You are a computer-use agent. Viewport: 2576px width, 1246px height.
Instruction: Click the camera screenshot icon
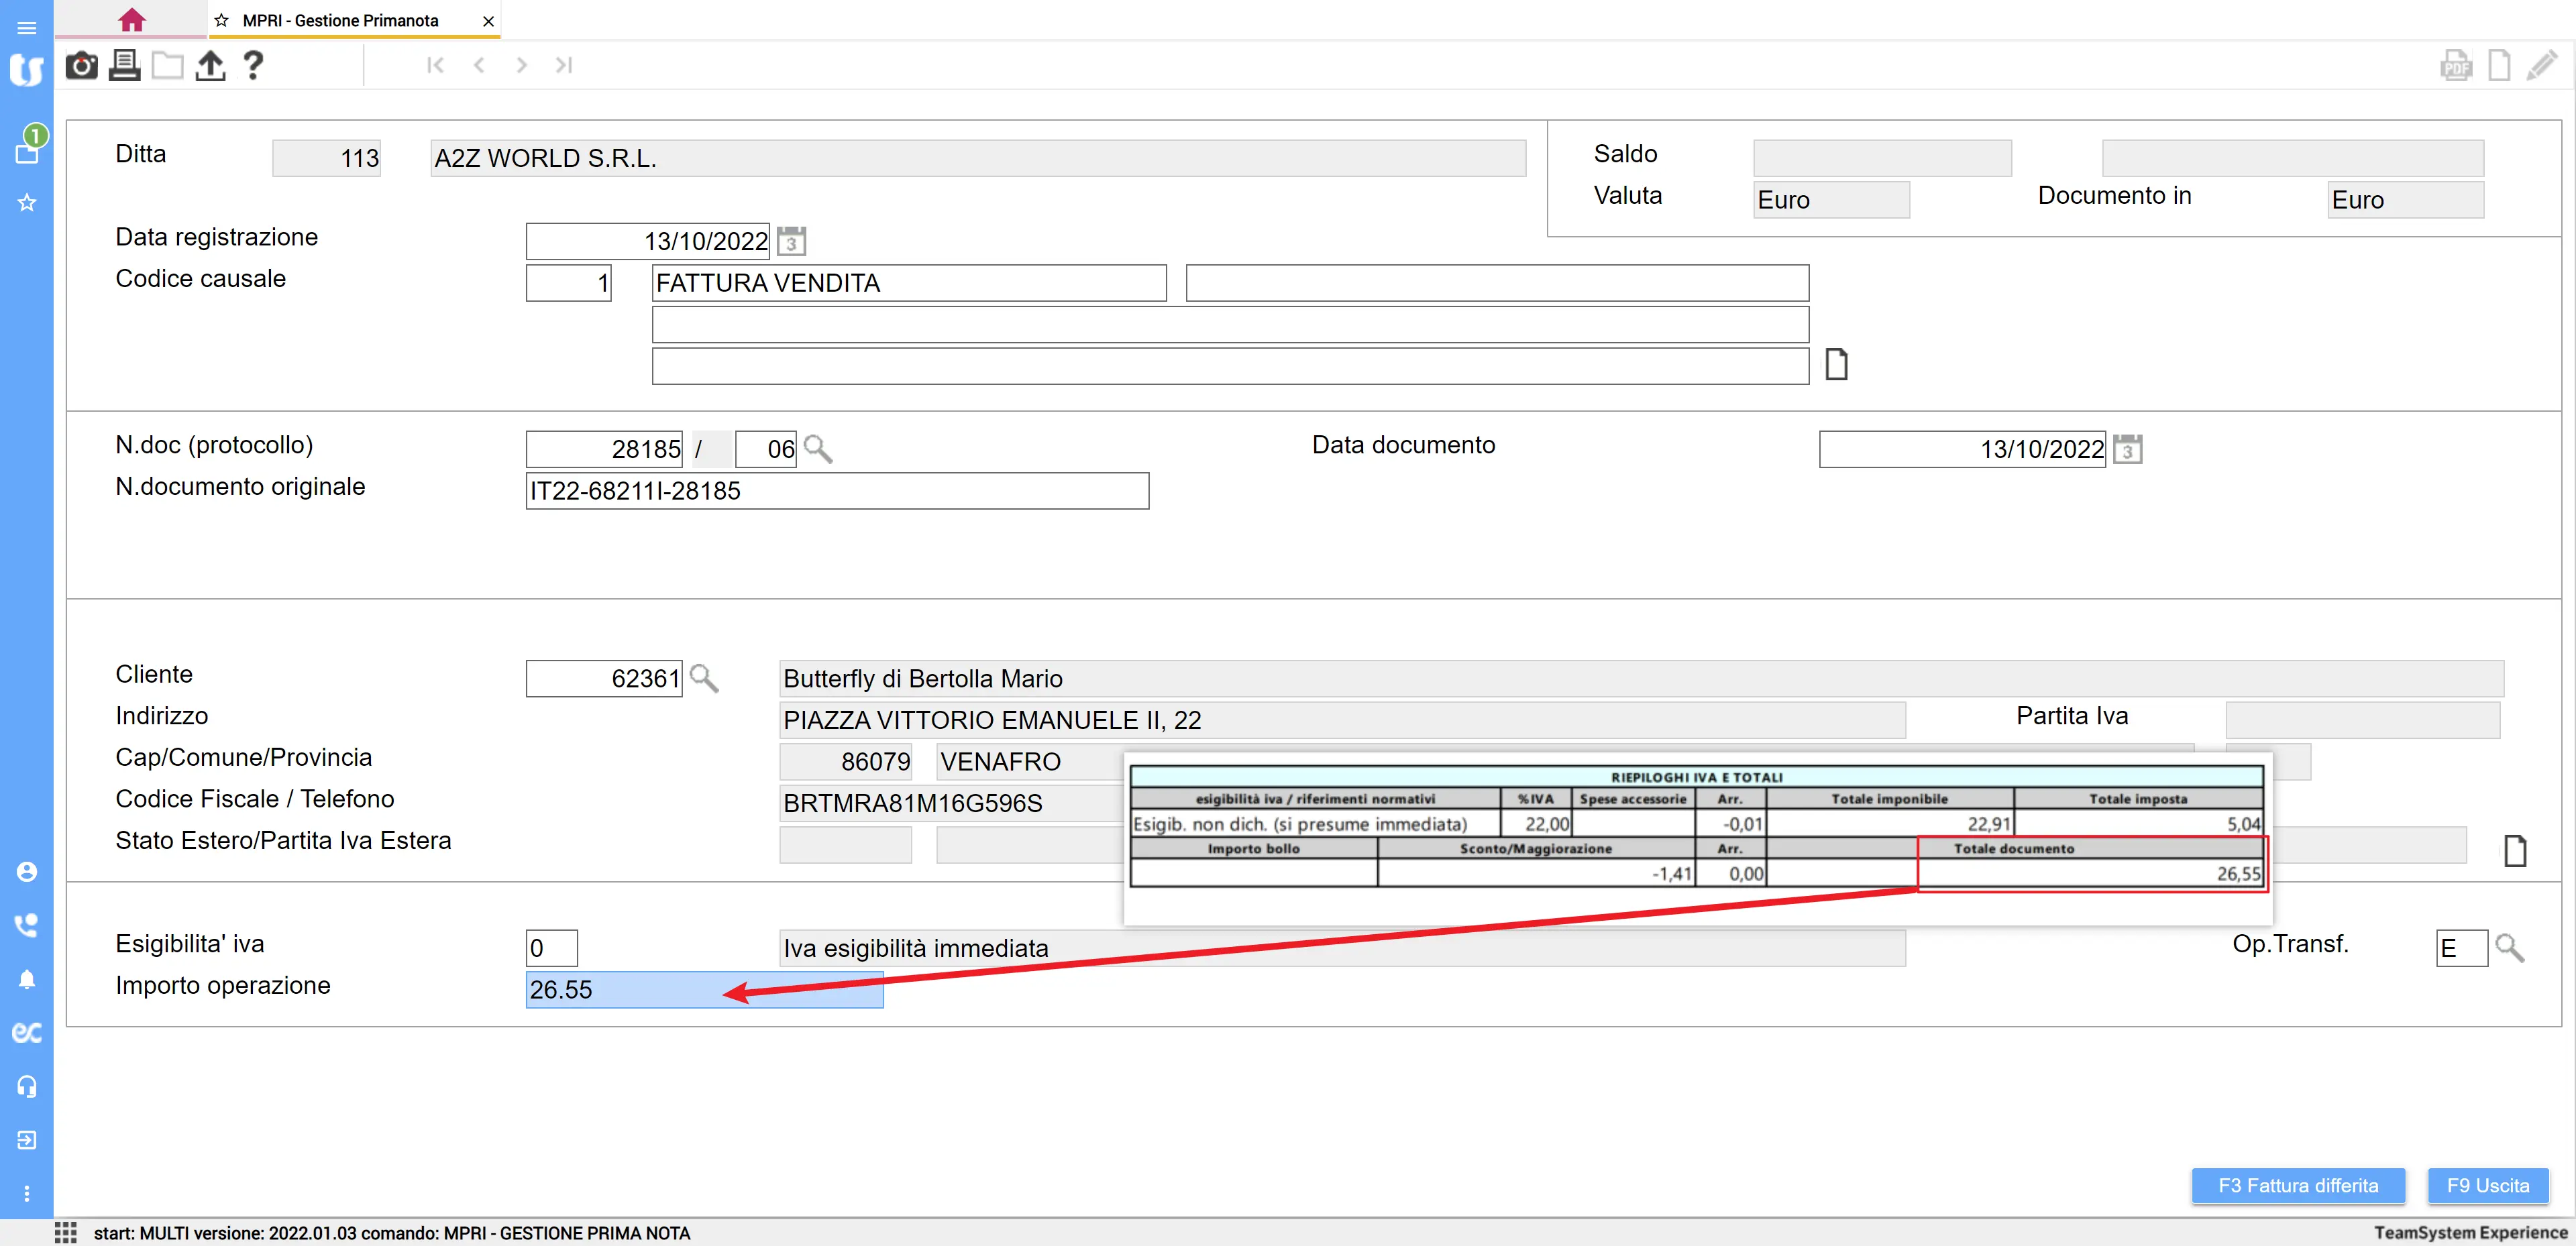pos(81,66)
